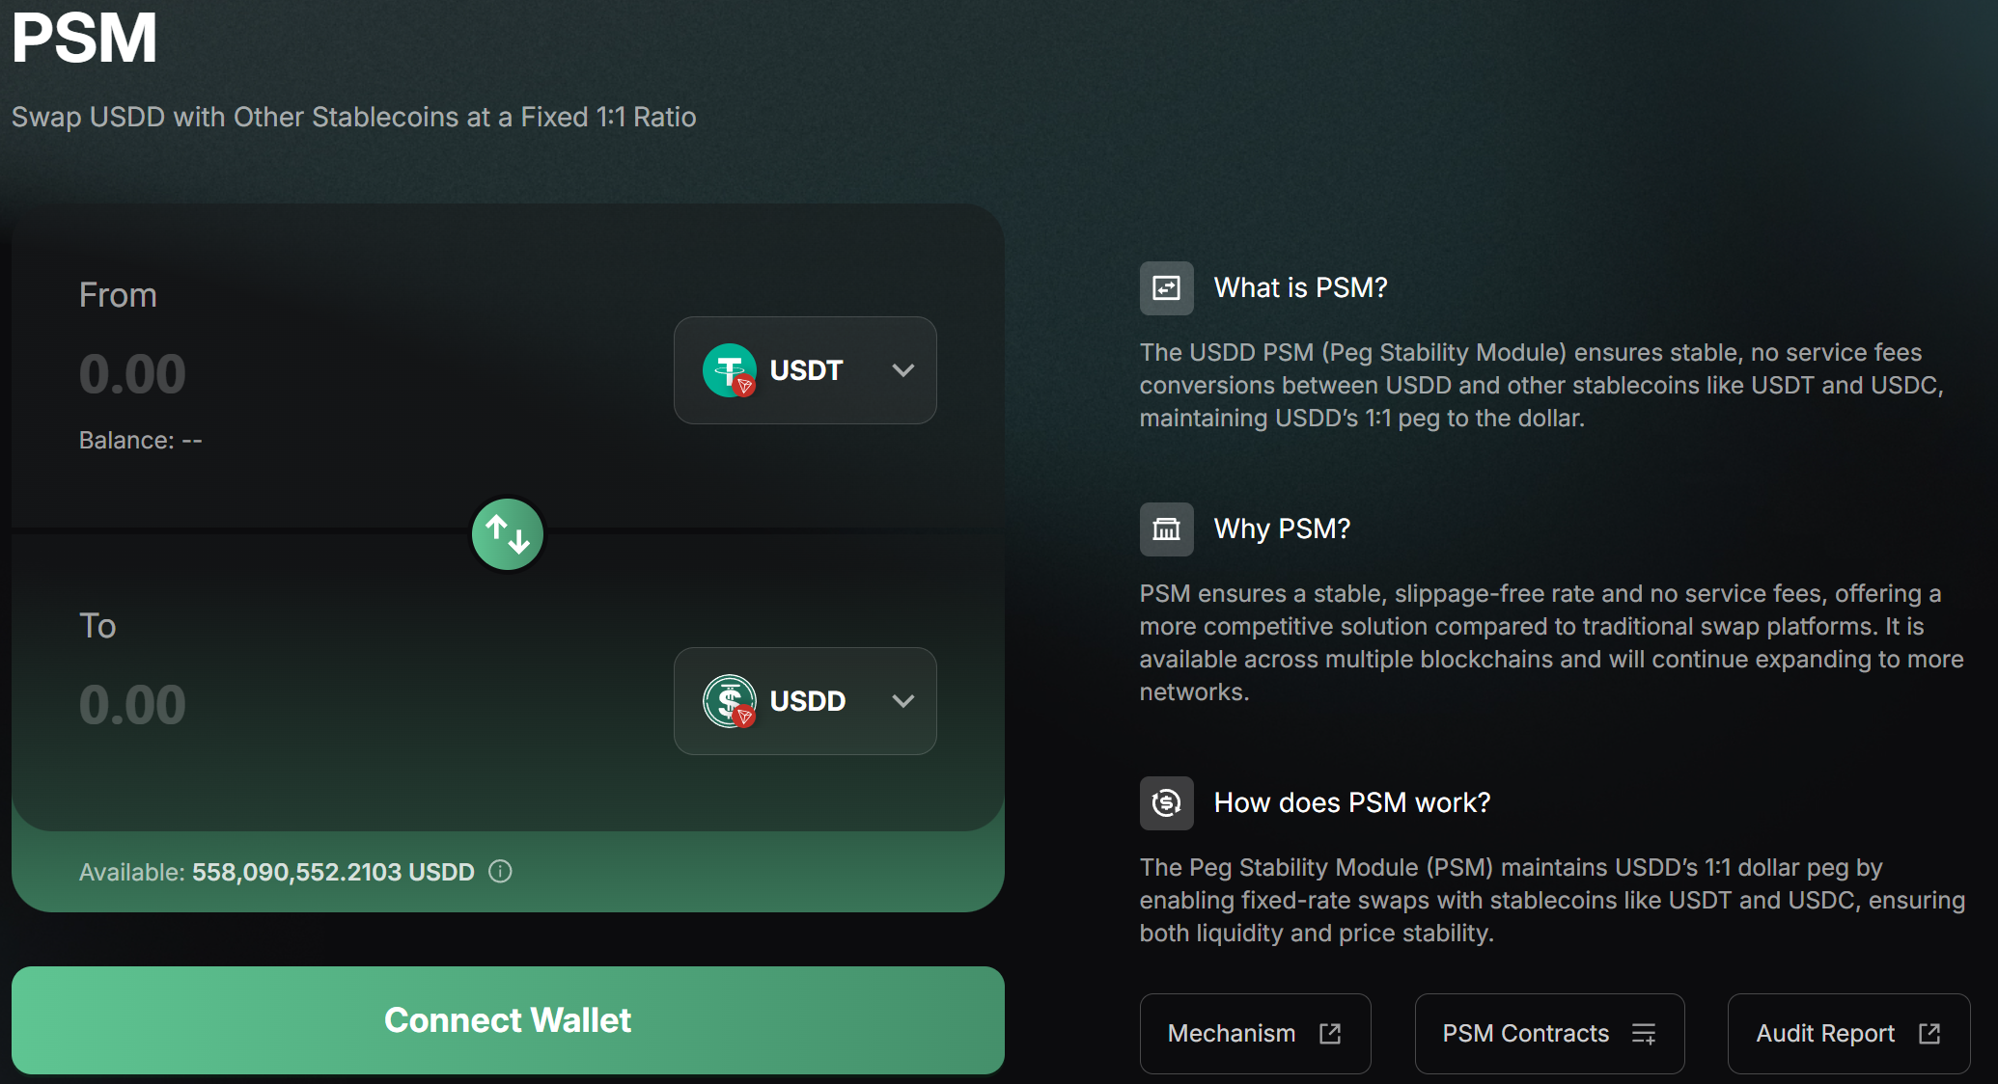Click the info icon beside Available amount
The image size is (1998, 1084).
[x=500, y=872]
